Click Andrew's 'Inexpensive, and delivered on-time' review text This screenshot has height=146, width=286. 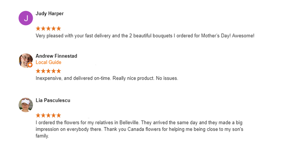pos(107,78)
